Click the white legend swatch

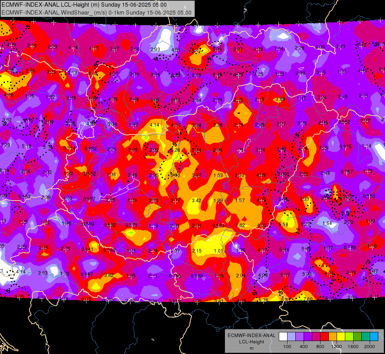(283, 337)
